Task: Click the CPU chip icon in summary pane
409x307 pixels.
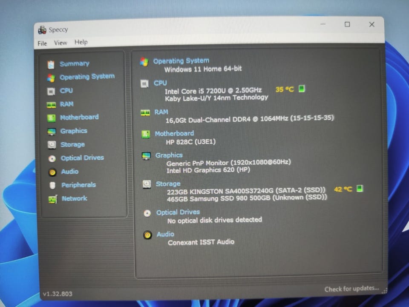Action: point(144,84)
